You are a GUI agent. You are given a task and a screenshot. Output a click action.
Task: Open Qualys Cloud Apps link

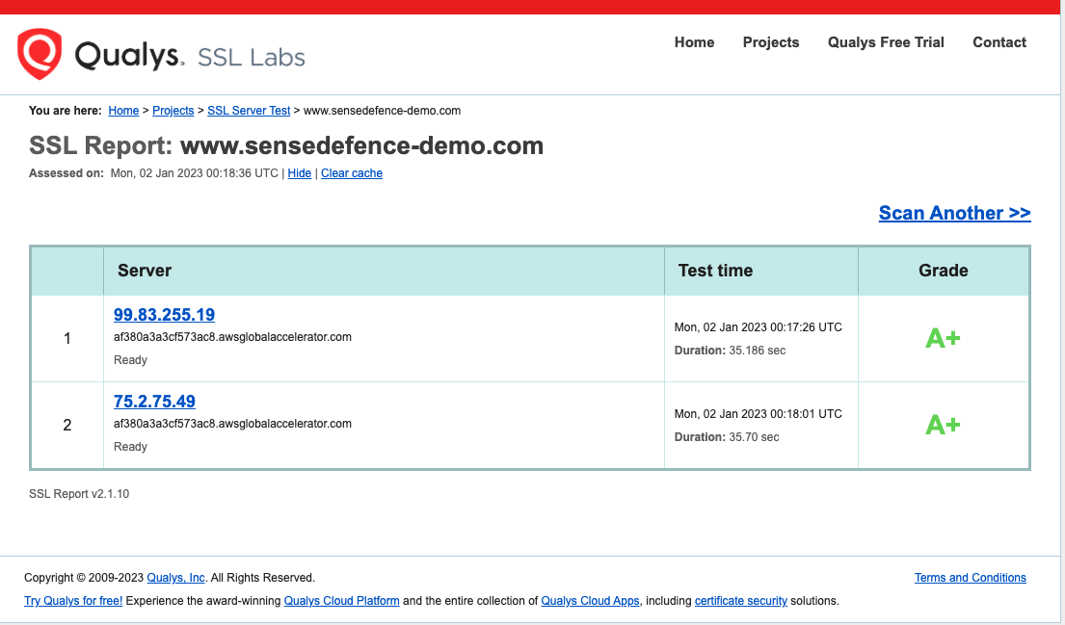[590, 601]
